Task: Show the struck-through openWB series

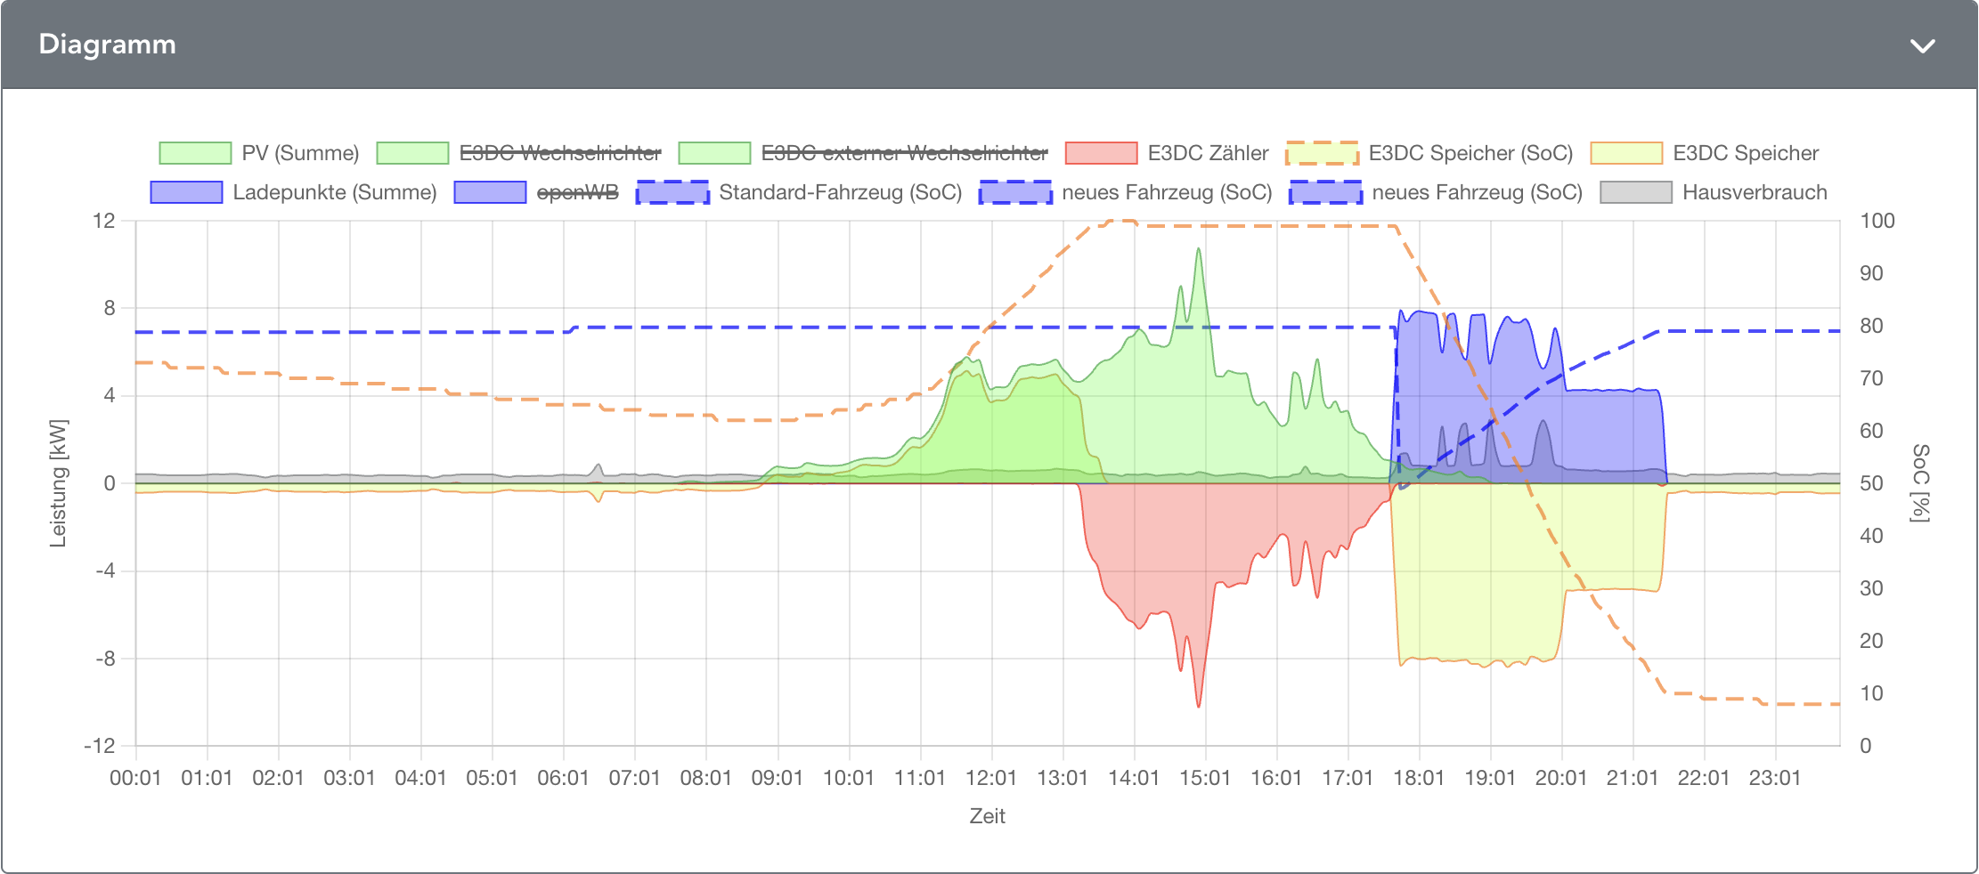Action: click(577, 192)
